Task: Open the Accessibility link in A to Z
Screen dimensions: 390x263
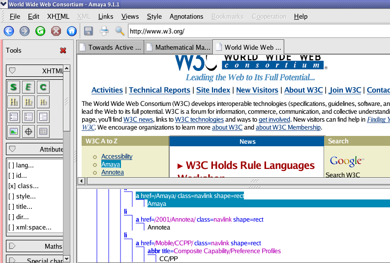Action: [x=117, y=157]
